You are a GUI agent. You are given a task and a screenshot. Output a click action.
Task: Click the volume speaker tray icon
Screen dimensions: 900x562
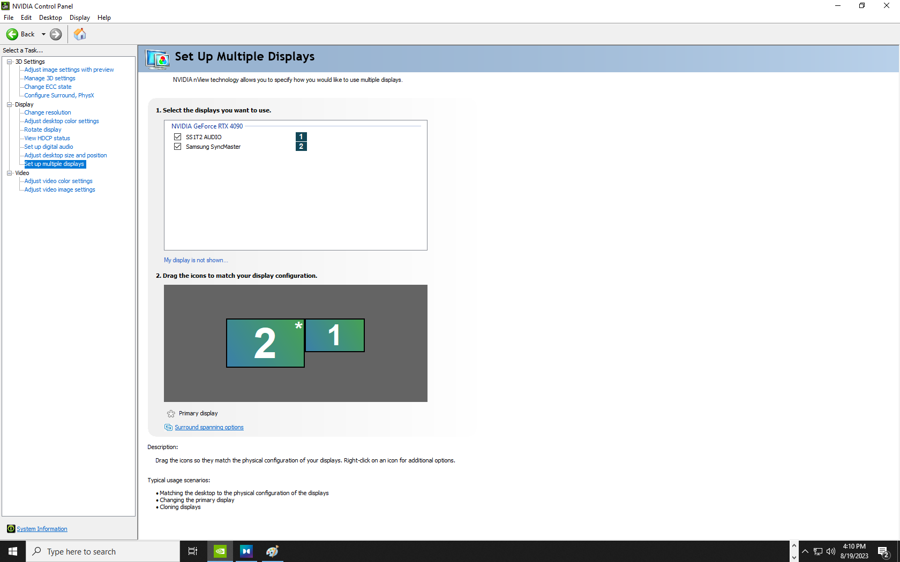831,551
